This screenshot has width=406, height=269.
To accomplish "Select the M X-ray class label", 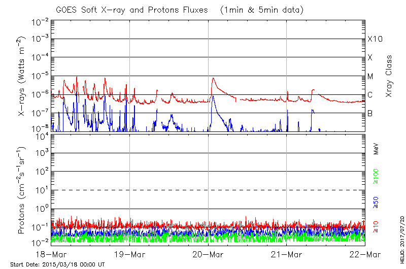I will [x=370, y=77].
